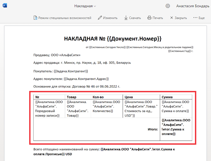Click the Скачать button
Viewport: 211px width, 161px height.
coord(133,18)
